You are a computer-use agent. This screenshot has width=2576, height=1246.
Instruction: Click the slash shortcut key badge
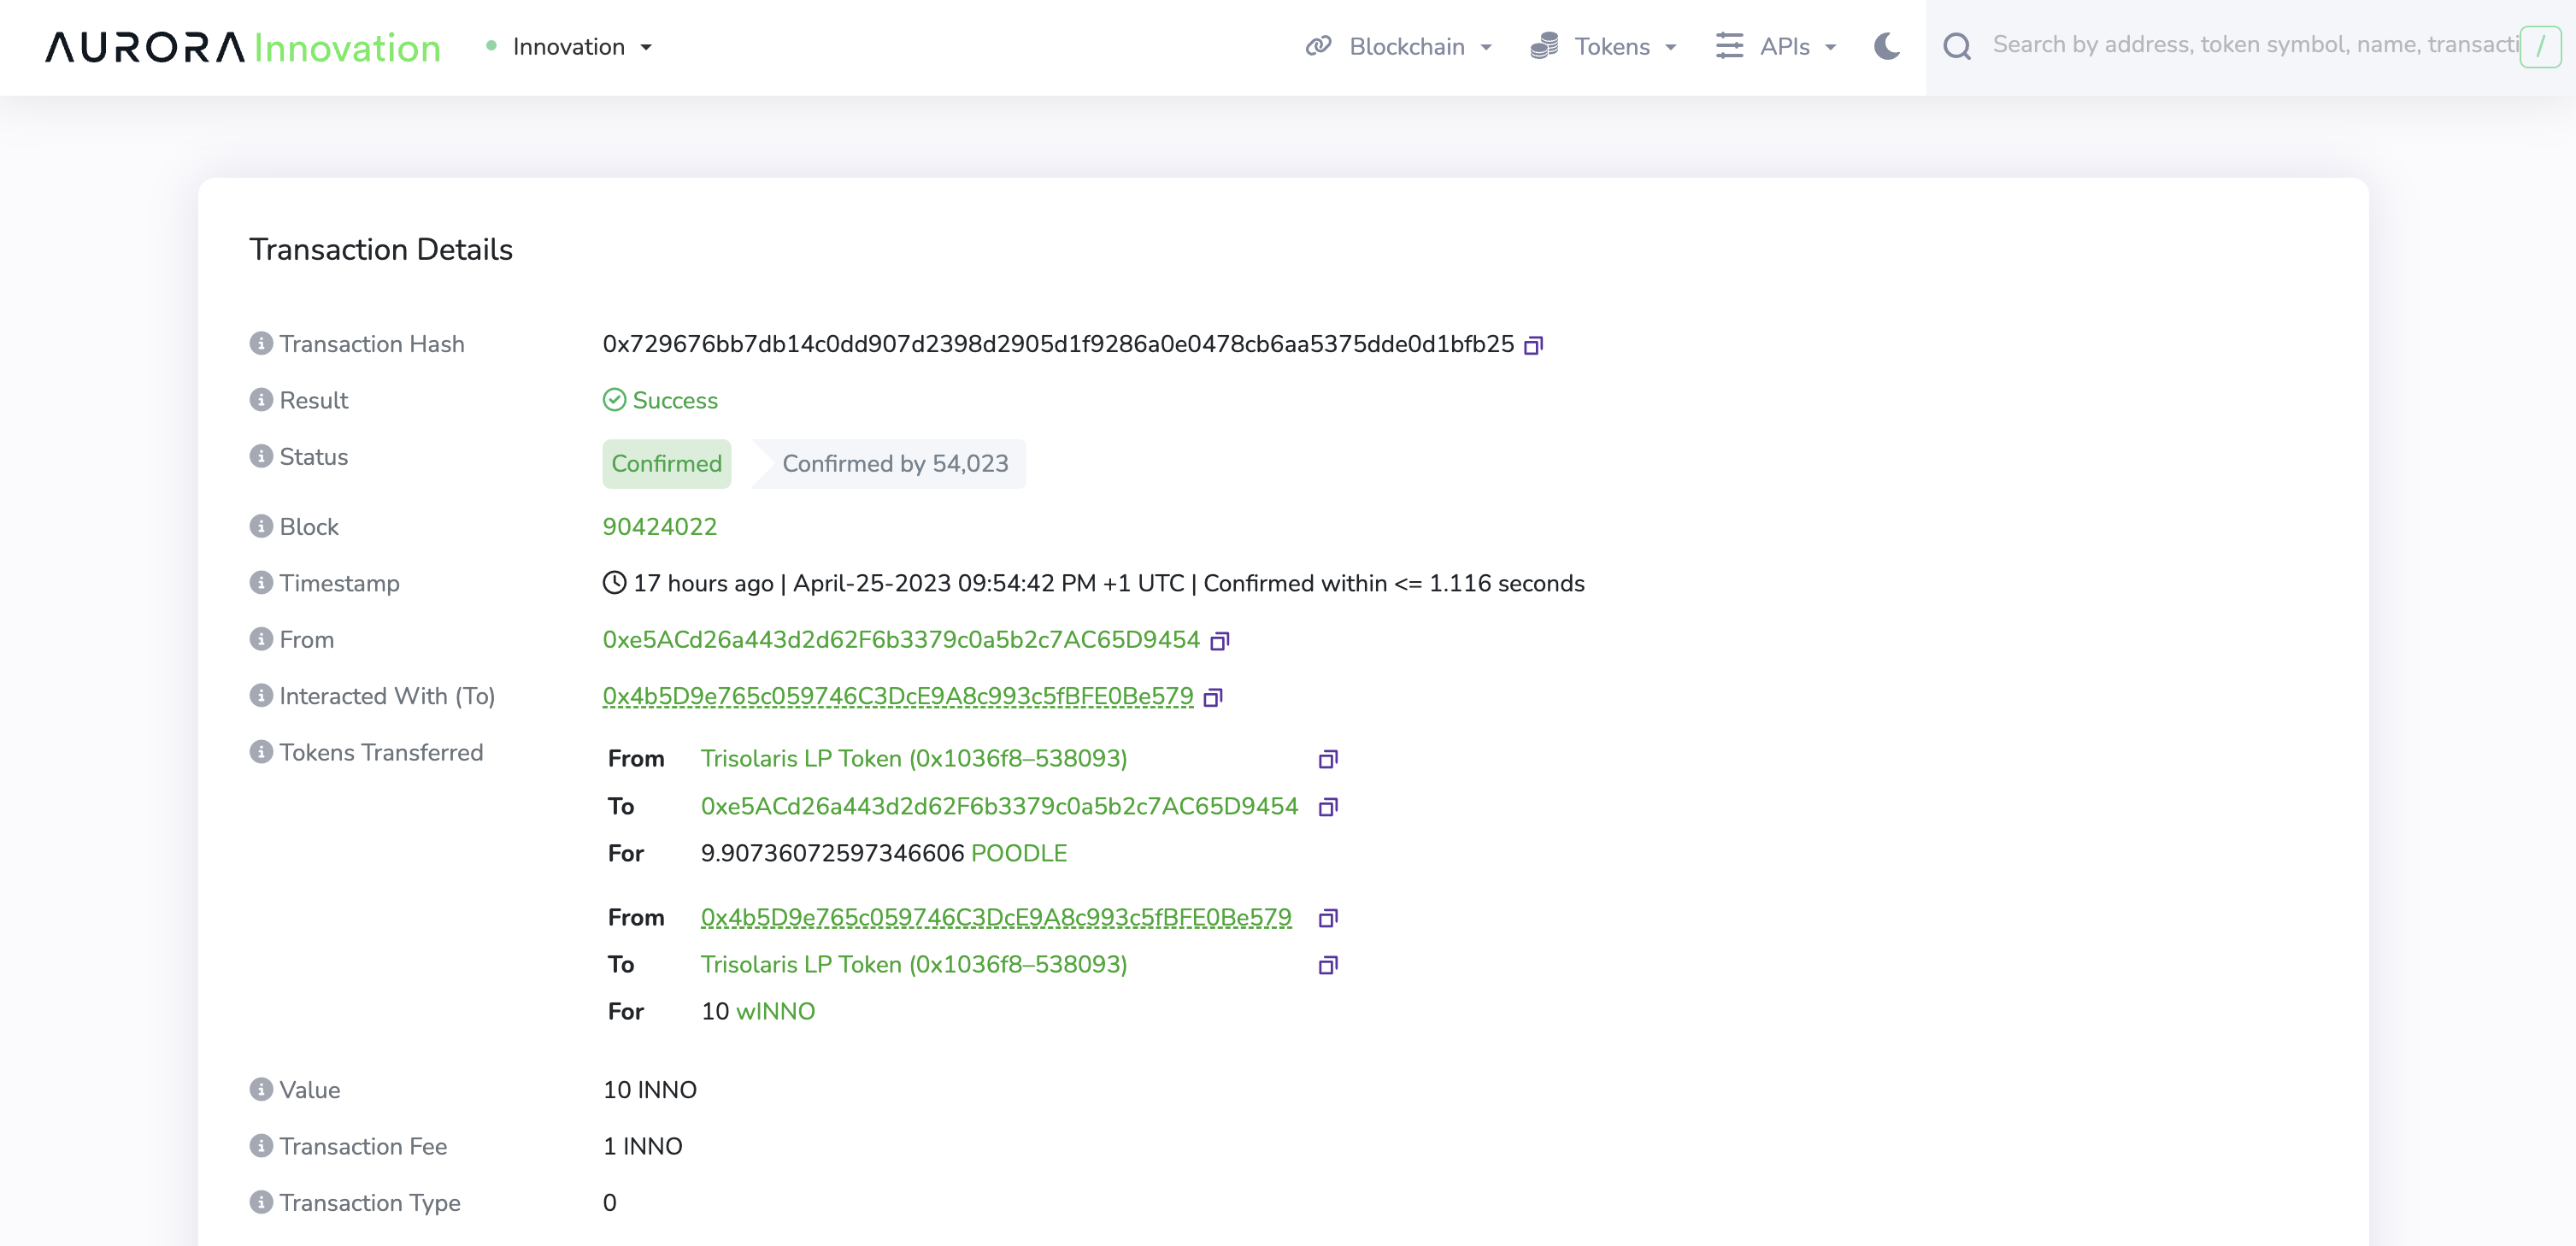(x=2540, y=46)
